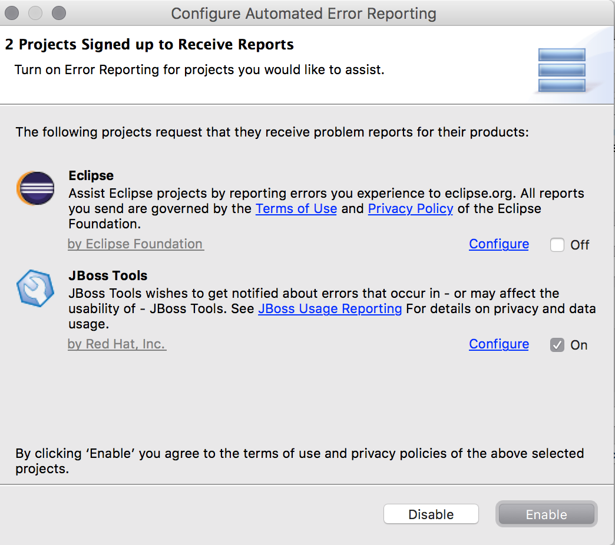
Task: Minimize the dialog using the title bar button
Action: 35,13
